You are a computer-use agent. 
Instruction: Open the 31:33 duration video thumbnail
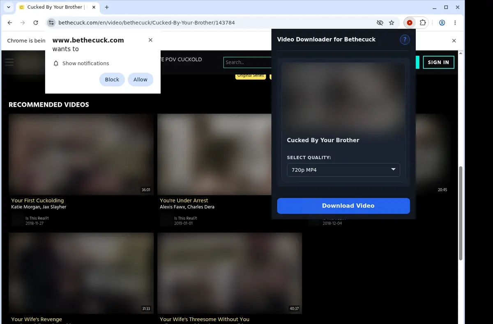pos(81,273)
